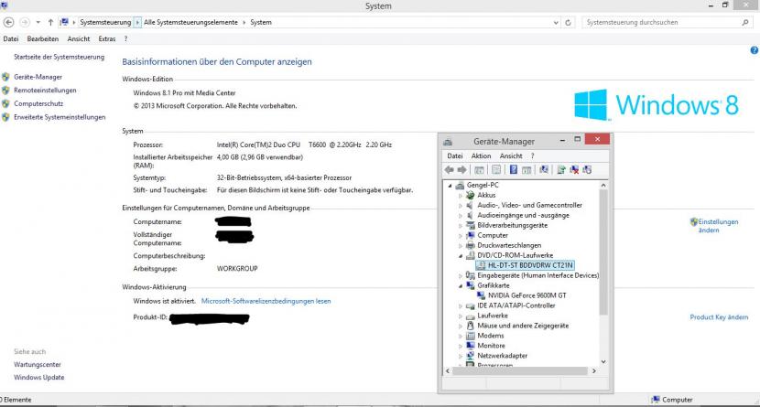Screen dimensions: 760x407
Task: Collapse the DVD/CD-ROM-Laufwerke category
Action: pos(460,255)
